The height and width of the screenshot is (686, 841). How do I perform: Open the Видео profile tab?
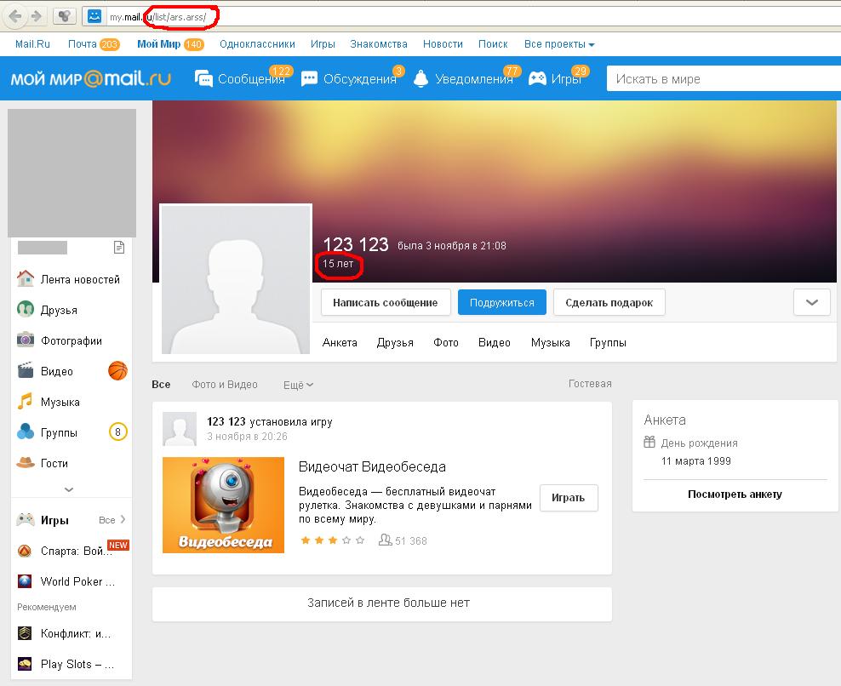(x=494, y=343)
